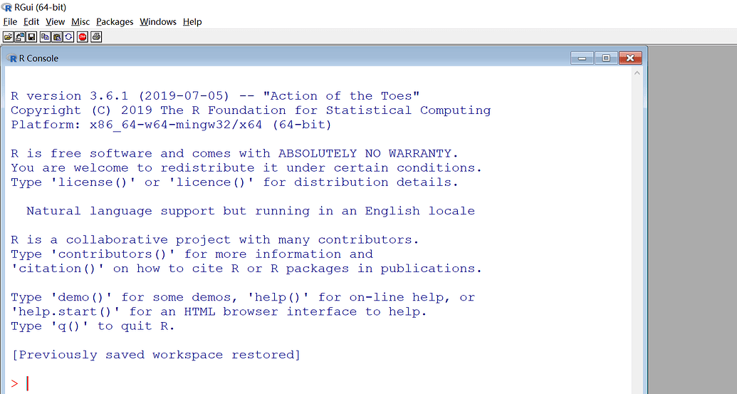737x394 pixels.
Task: Click the Paste toolbar icon
Action: click(x=57, y=36)
